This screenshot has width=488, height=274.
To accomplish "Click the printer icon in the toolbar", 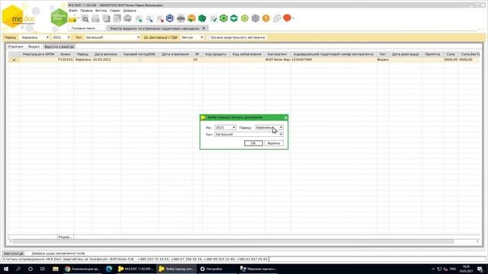I will [181, 18].
